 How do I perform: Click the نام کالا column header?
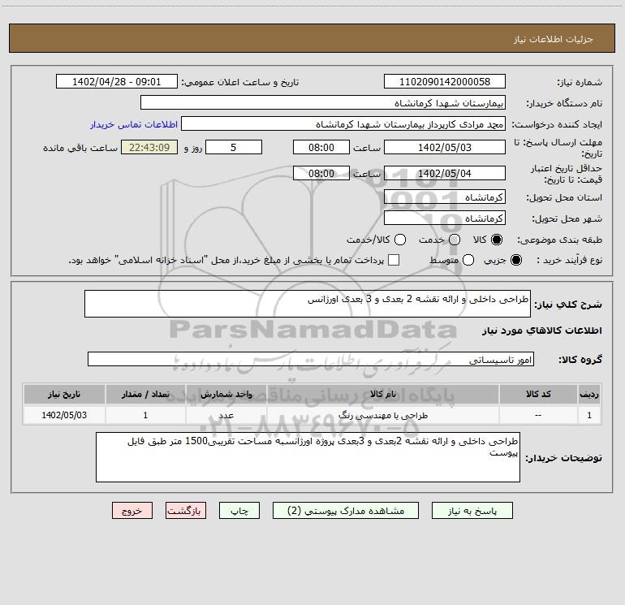click(382, 394)
